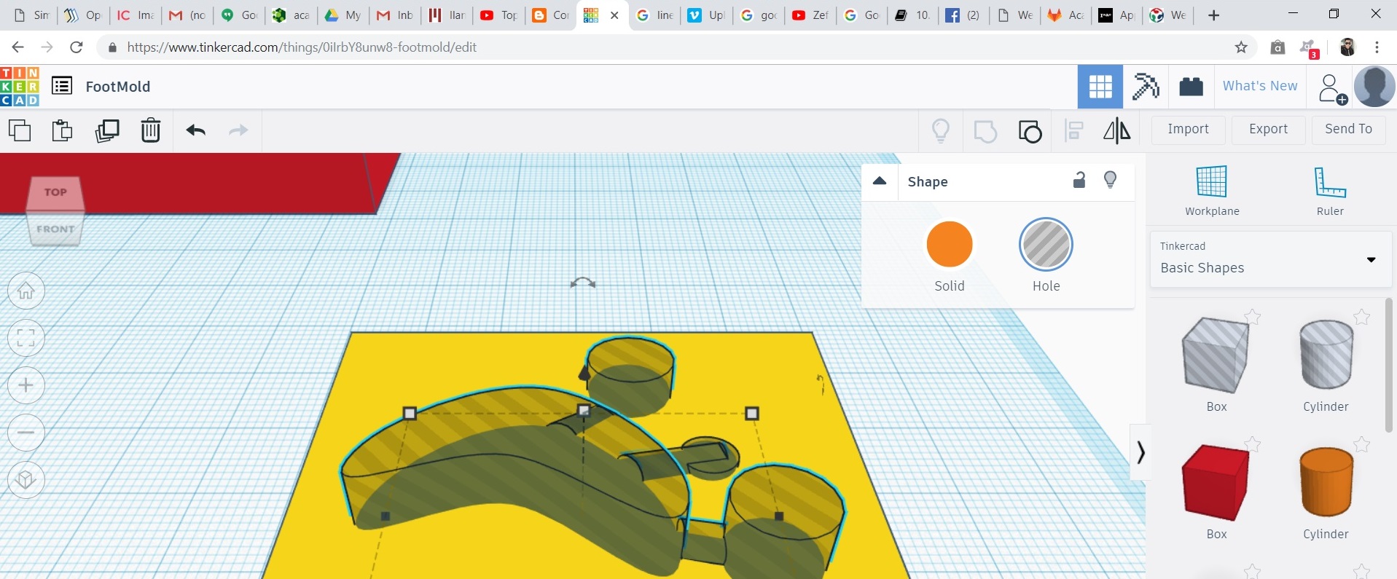Favorite the orange Cylinder shape star

[1361, 444]
